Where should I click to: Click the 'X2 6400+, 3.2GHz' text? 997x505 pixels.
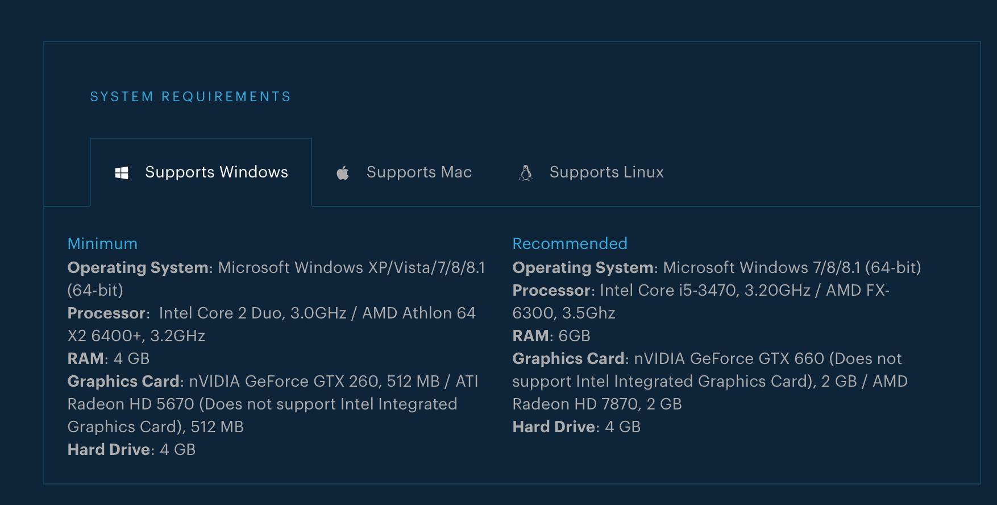(x=136, y=336)
